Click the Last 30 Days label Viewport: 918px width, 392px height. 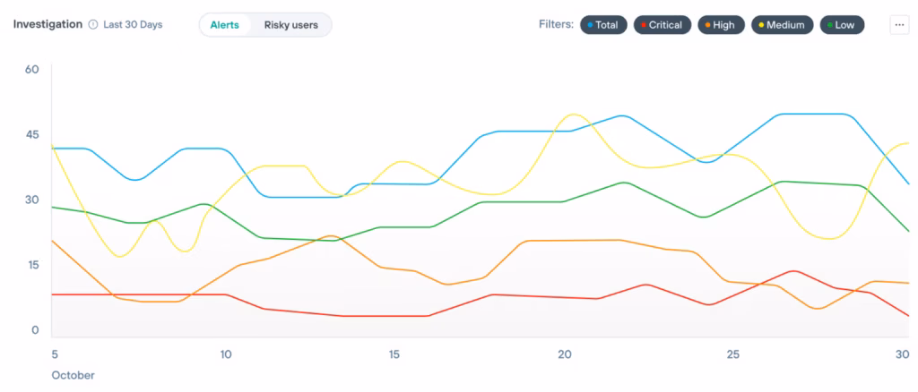pos(133,25)
